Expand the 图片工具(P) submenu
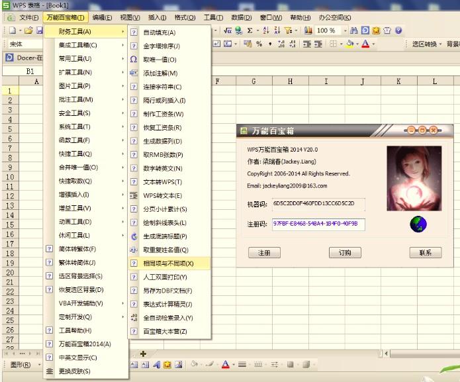The height and width of the screenshot is (382, 460). (x=86, y=86)
